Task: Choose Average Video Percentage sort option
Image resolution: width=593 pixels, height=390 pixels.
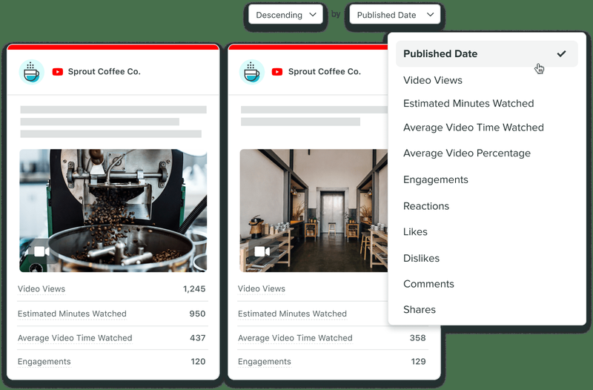Action: 467,153
